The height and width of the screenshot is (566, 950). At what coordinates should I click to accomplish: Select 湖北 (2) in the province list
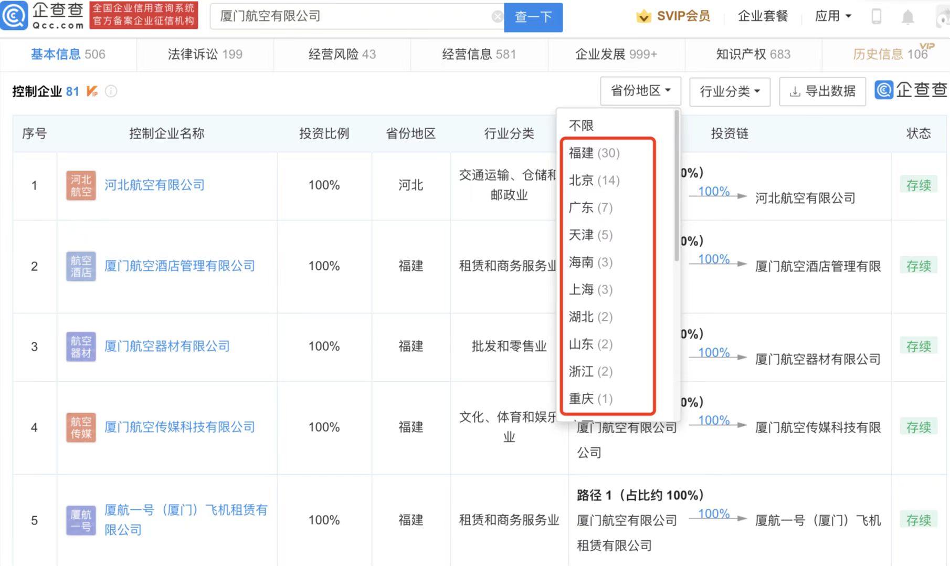point(590,317)
